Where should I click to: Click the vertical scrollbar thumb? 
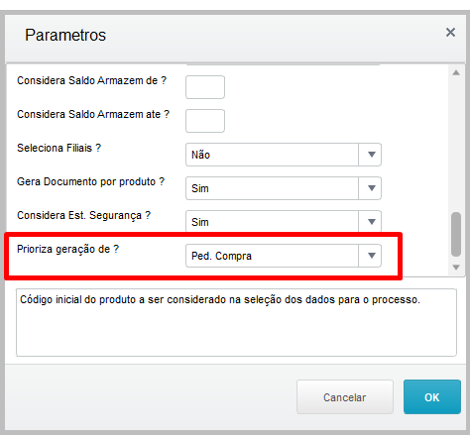(456, 234)
